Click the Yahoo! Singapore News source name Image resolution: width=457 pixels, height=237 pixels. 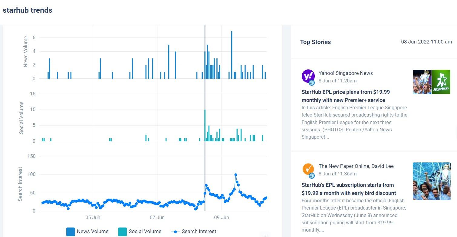(x=346, y=73)
